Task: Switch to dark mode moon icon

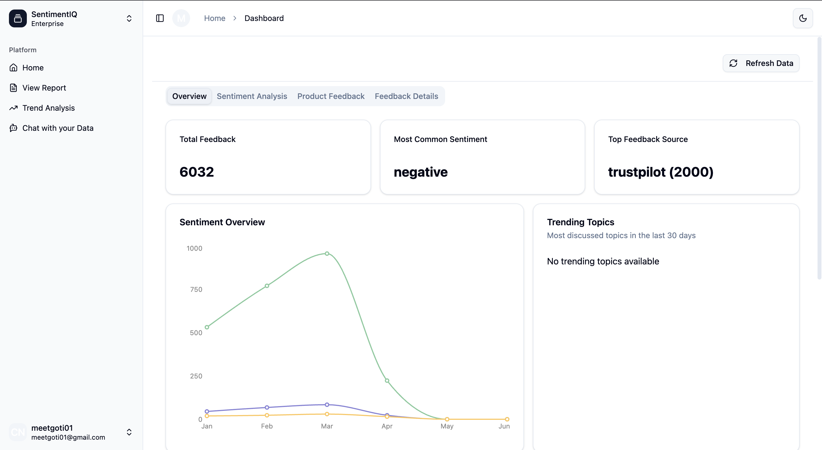Action: tap(803, 18)
